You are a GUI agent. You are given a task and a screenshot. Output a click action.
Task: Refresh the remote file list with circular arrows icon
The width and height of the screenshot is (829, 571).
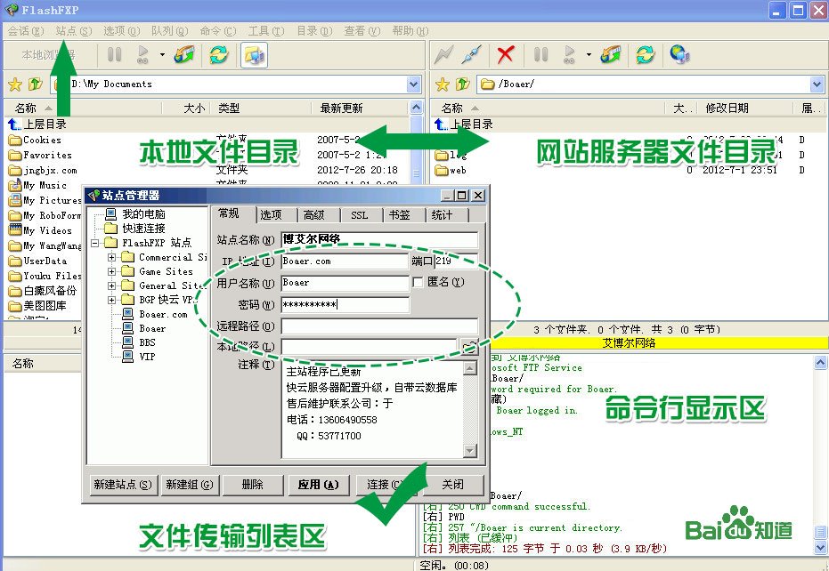click(x=643, y=54)
